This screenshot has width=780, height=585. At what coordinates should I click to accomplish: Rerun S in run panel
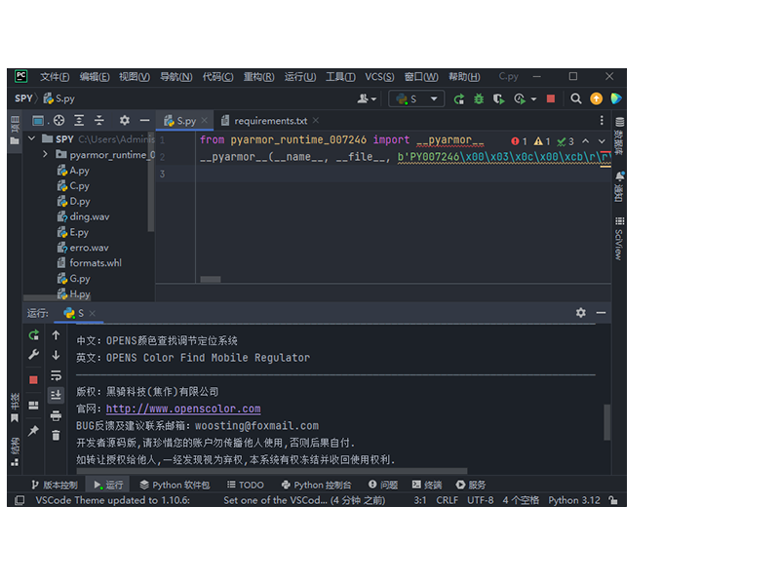pos(33,335)
